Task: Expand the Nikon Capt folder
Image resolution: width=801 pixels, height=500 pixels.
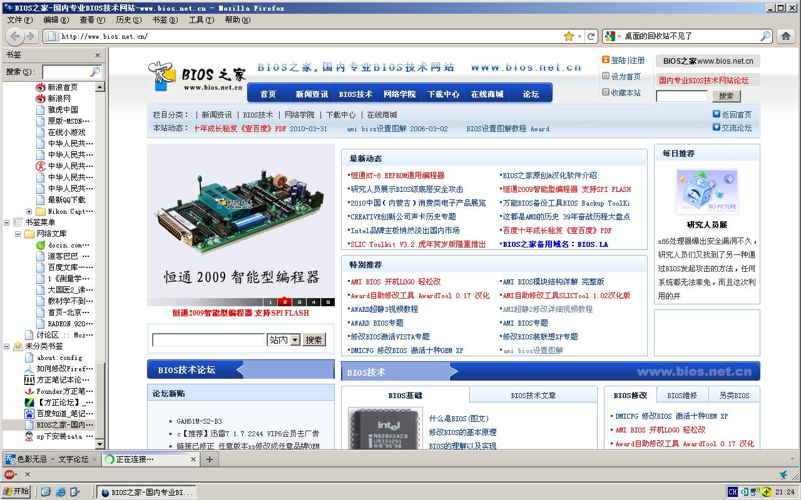Action: (x=29, y=211)
